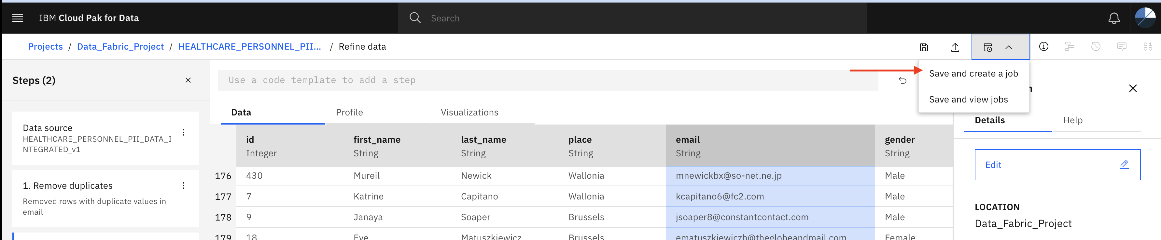Open the information panel icon

pos(1043,47)
